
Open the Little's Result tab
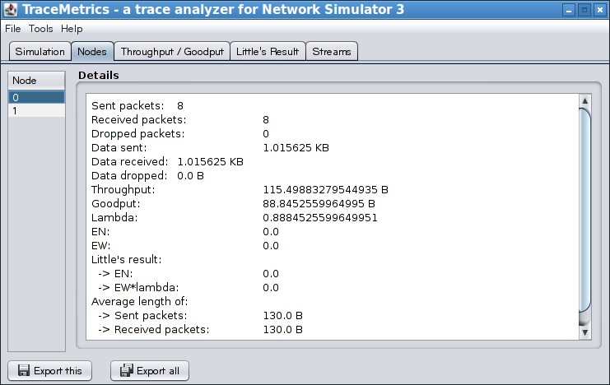point(268,52)
